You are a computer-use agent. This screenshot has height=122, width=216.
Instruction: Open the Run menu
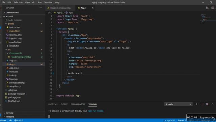coord(39,2)
